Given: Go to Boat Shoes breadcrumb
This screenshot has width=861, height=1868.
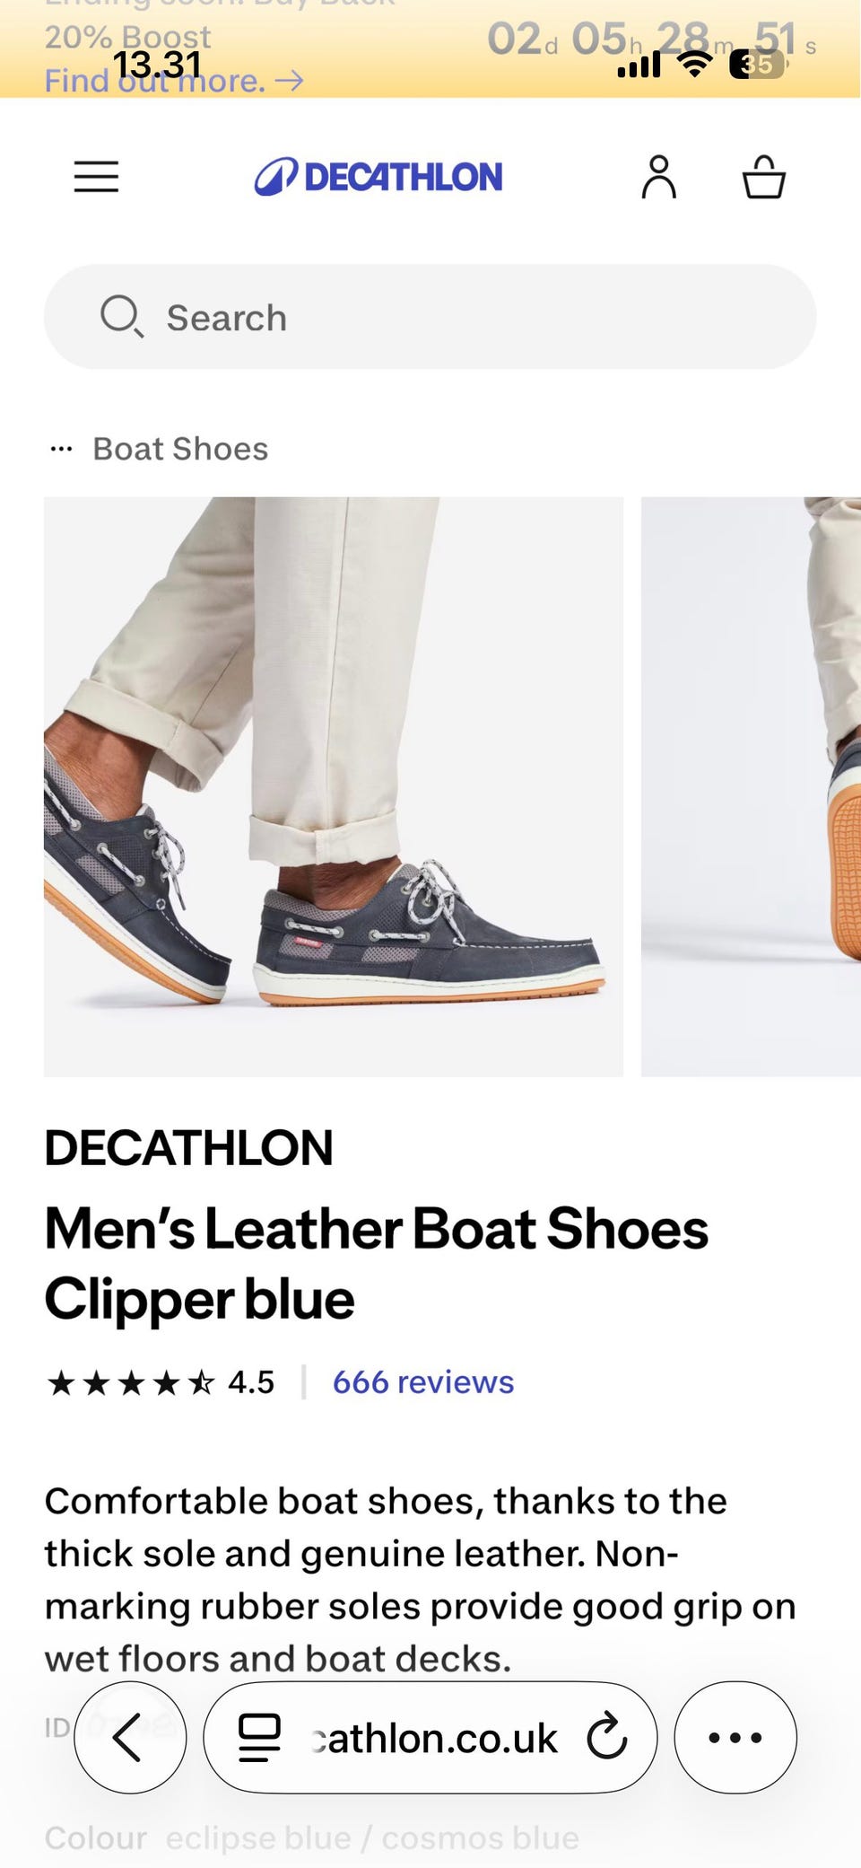Looking at the screenshot, I should pyautogui.click(x=180, y=449).
